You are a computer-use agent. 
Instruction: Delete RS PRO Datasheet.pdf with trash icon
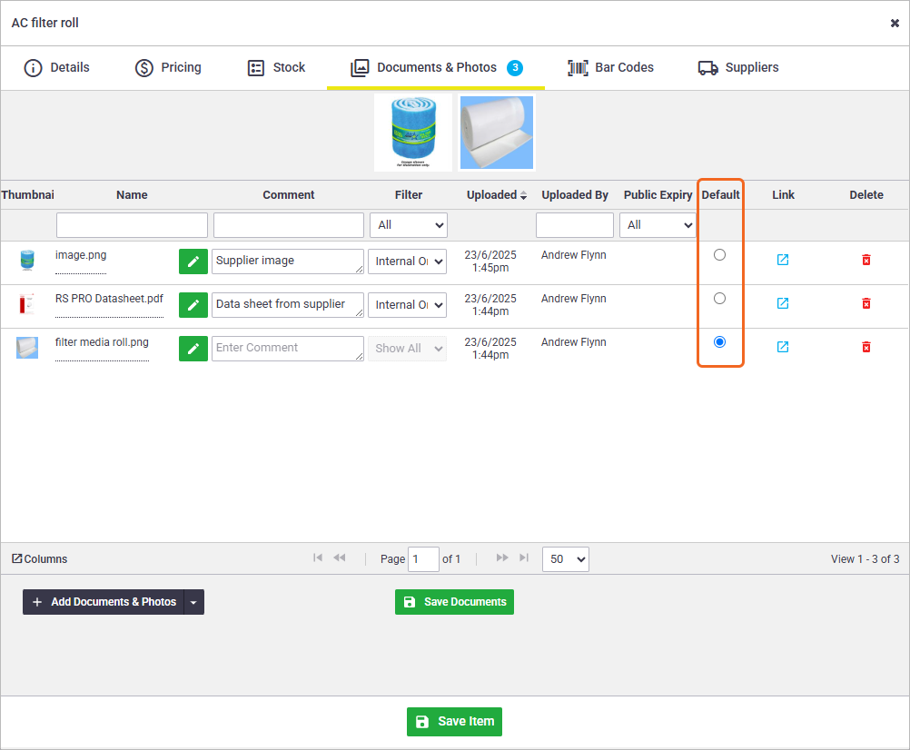point(865,302)
